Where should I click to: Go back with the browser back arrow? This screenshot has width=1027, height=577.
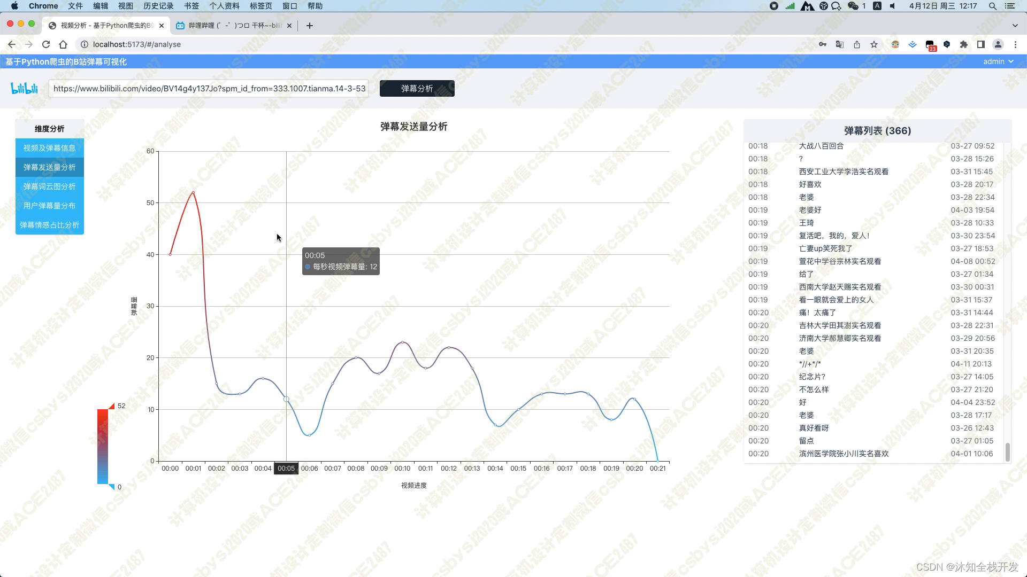click(12, 44)
